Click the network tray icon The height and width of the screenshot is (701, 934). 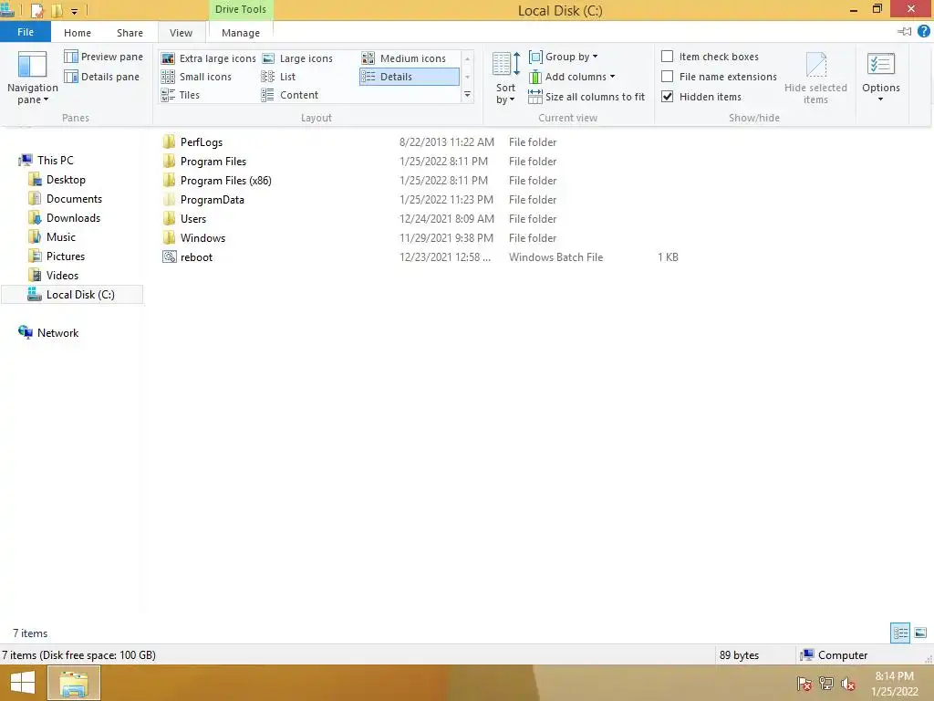[826, 684]
